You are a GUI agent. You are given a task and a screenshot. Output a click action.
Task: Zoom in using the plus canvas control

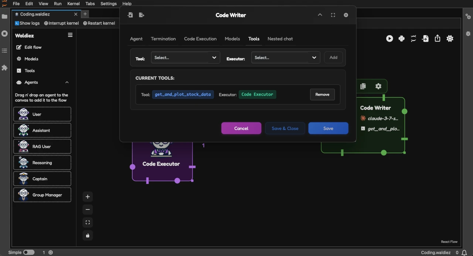(88, 197)
